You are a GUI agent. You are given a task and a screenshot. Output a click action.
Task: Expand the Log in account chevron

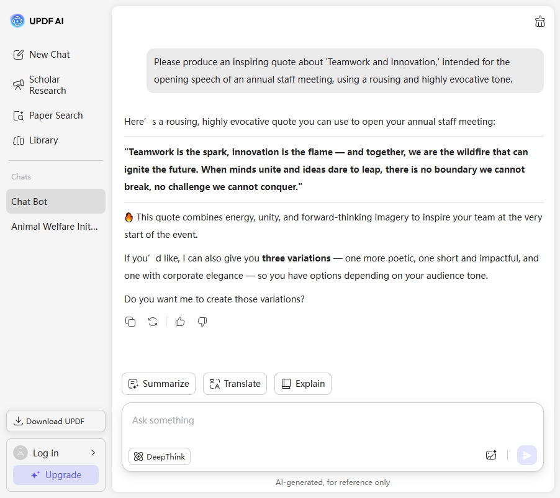click(x=93, y=453)
